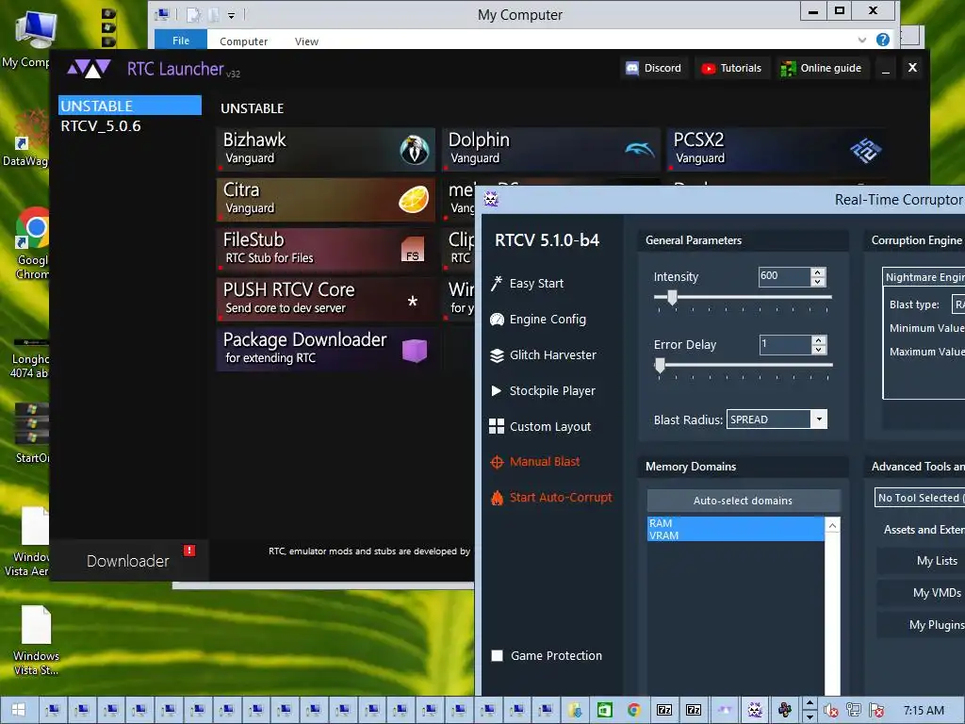Click the Error Delay slider handle
Image resolution: width=965 pixels, height=724 pixels.
[660, 366]
